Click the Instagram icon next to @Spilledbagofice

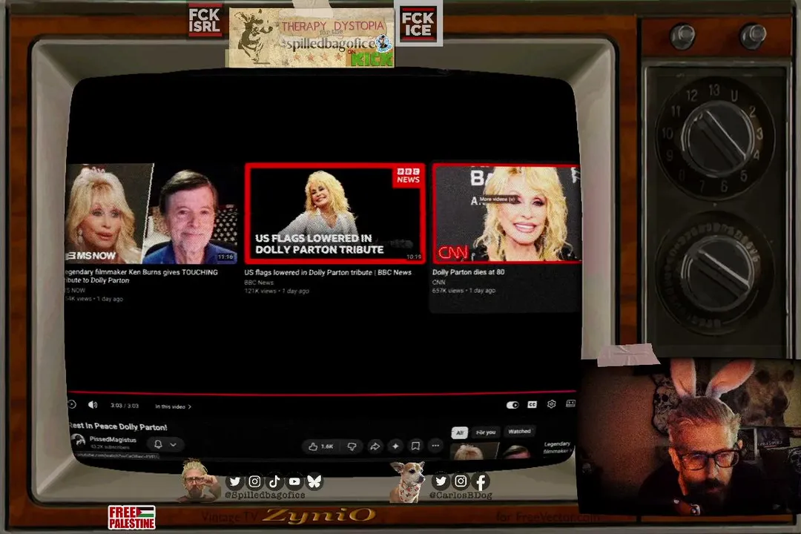[x=254, y=481]
